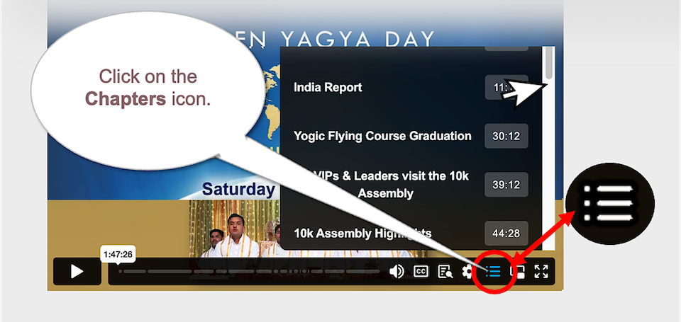
Task: Select the India Report chapter
Action: (x=328, y=87)
